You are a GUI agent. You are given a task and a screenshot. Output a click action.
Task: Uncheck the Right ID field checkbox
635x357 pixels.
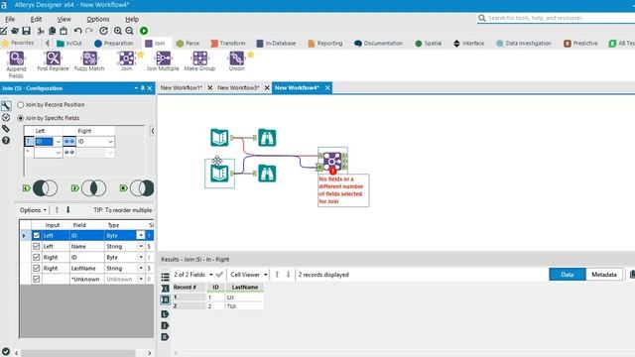pos(37,257)
